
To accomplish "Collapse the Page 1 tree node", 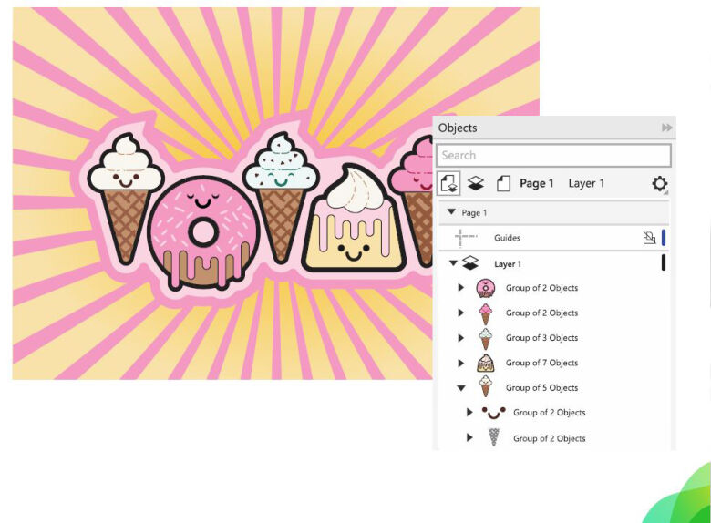I will pos(451,212).
